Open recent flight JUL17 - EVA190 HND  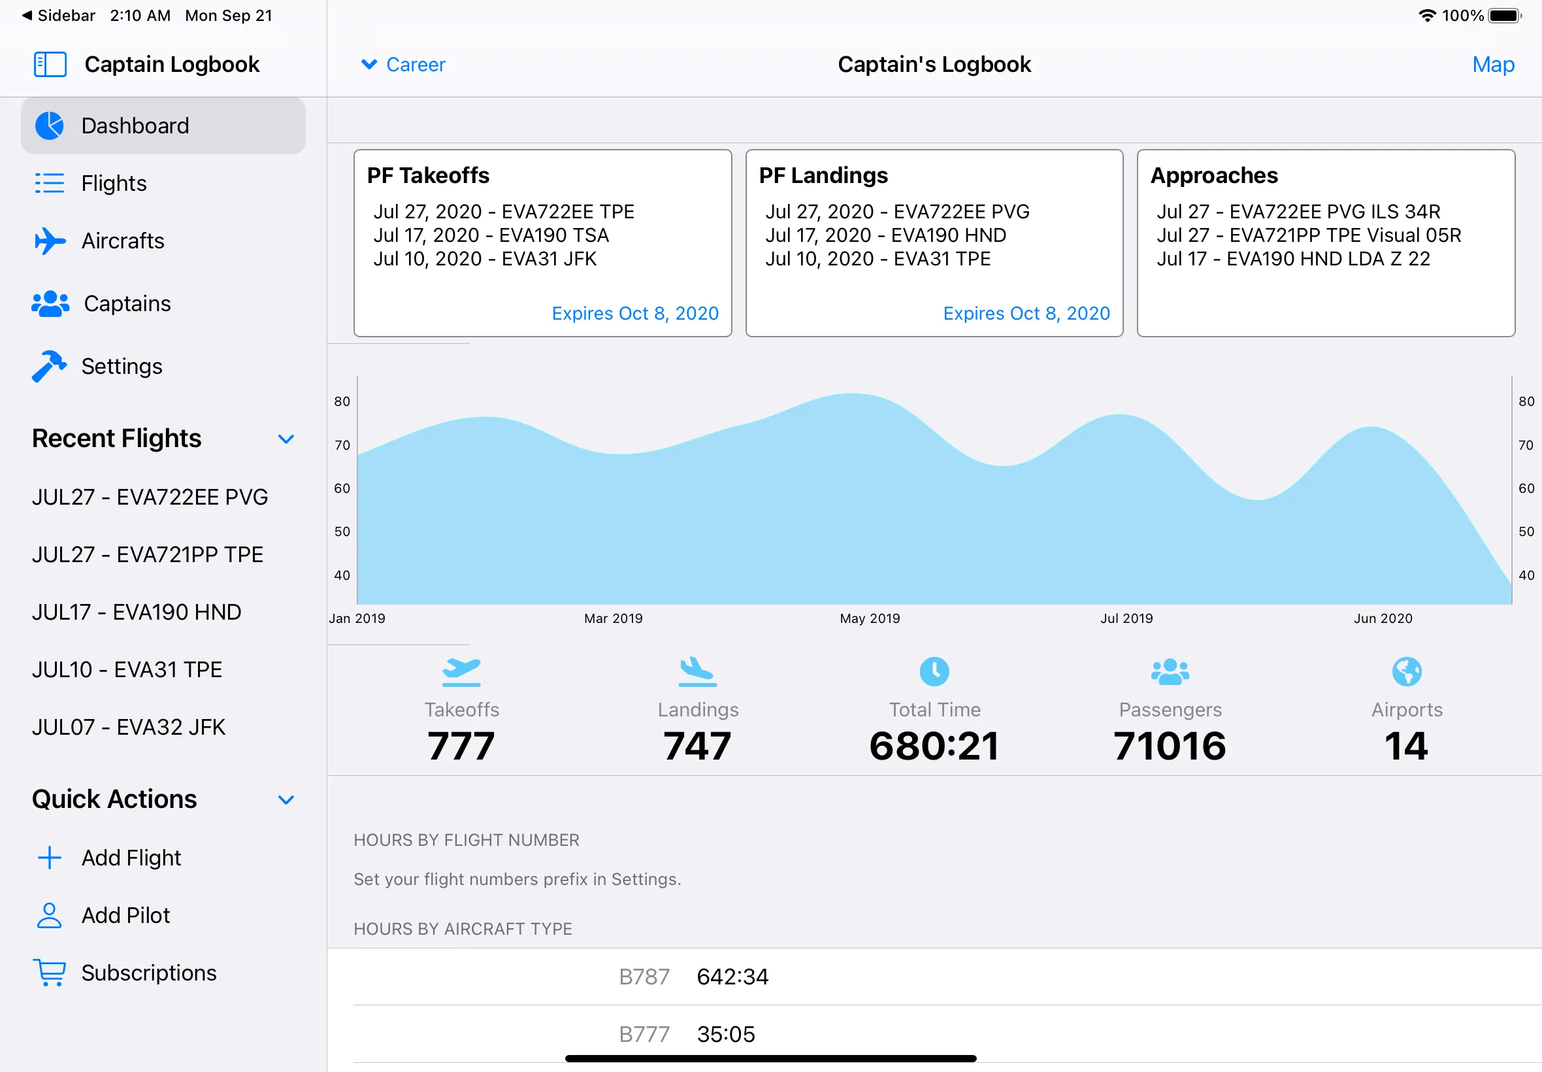click(x=137, y=612)
